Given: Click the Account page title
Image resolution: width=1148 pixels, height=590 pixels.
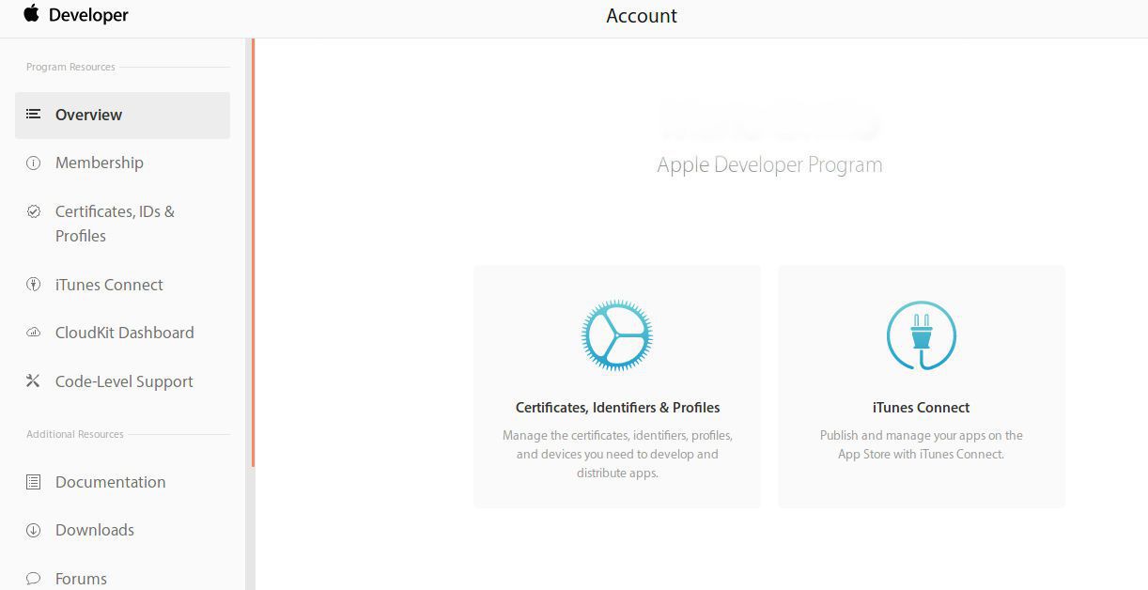Looking at the screenshot, I should (x=642, y=16).
